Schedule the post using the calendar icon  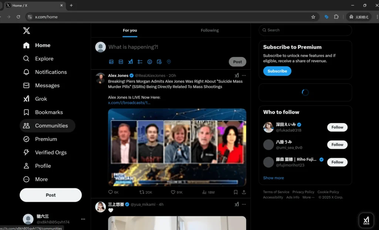159,62
